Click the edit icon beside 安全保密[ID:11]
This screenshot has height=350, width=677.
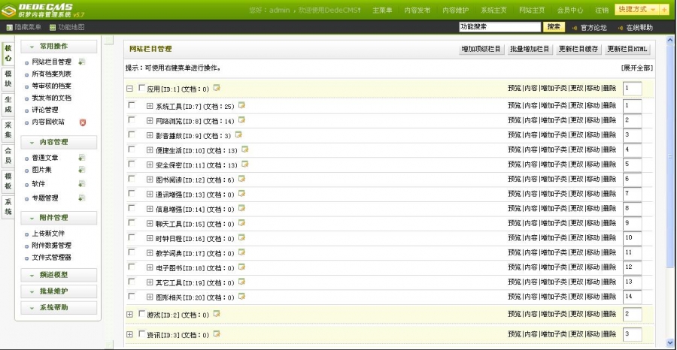(244, 164)
